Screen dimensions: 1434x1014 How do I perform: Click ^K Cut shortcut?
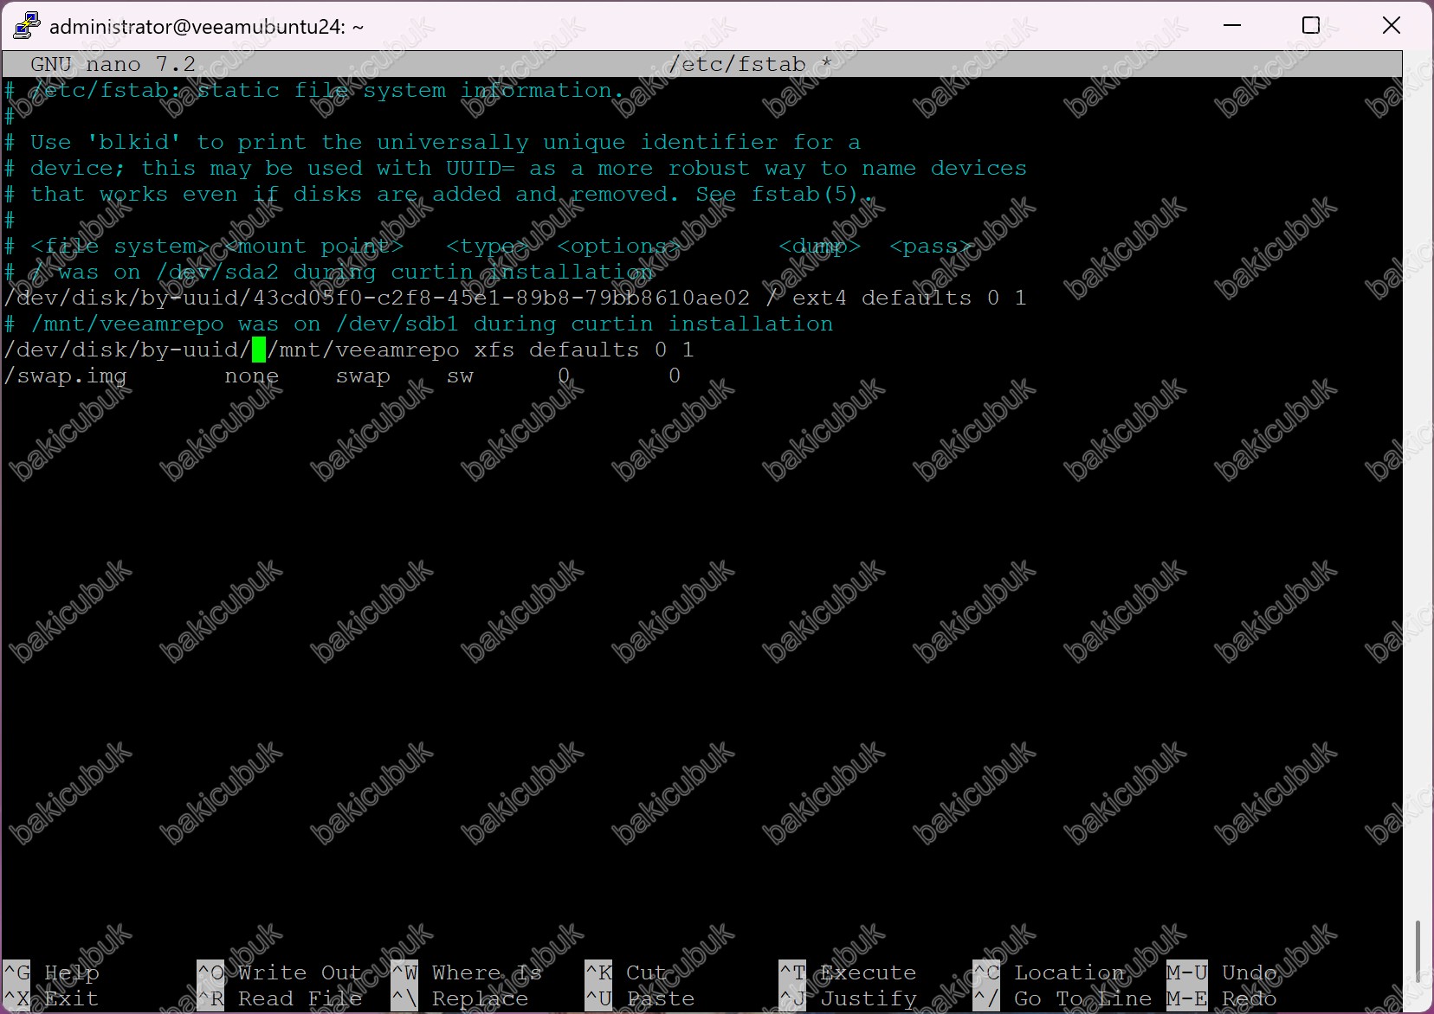tap(626, 972)
